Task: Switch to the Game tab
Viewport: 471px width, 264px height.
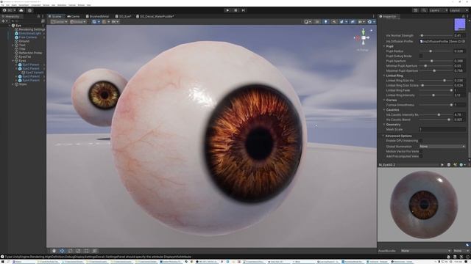Action: point(74,16)
